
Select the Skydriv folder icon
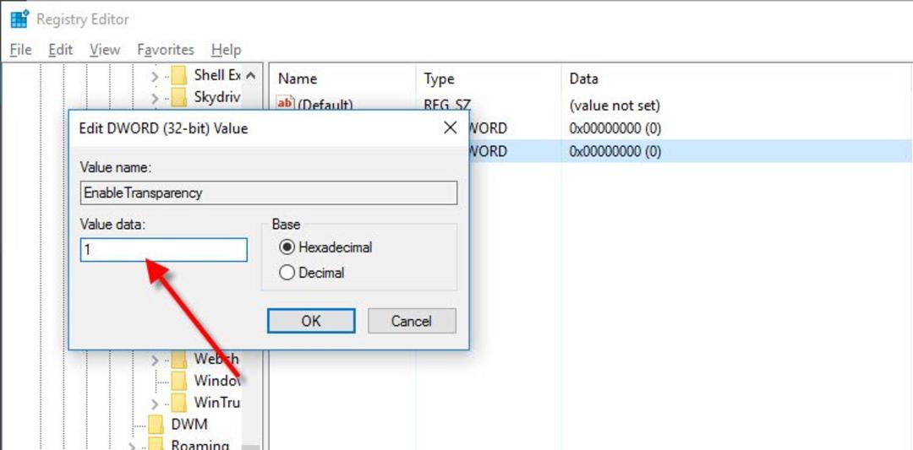click(178, 96)
